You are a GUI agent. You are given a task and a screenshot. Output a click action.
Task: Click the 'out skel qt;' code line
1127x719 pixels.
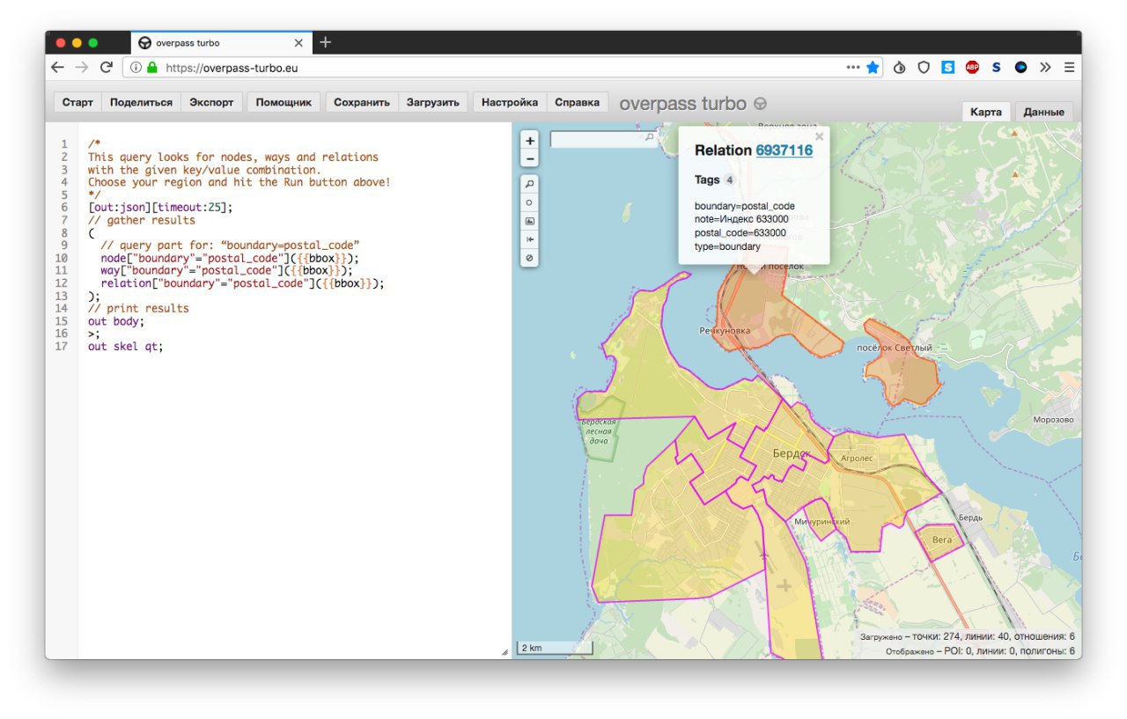coord(126,346)
